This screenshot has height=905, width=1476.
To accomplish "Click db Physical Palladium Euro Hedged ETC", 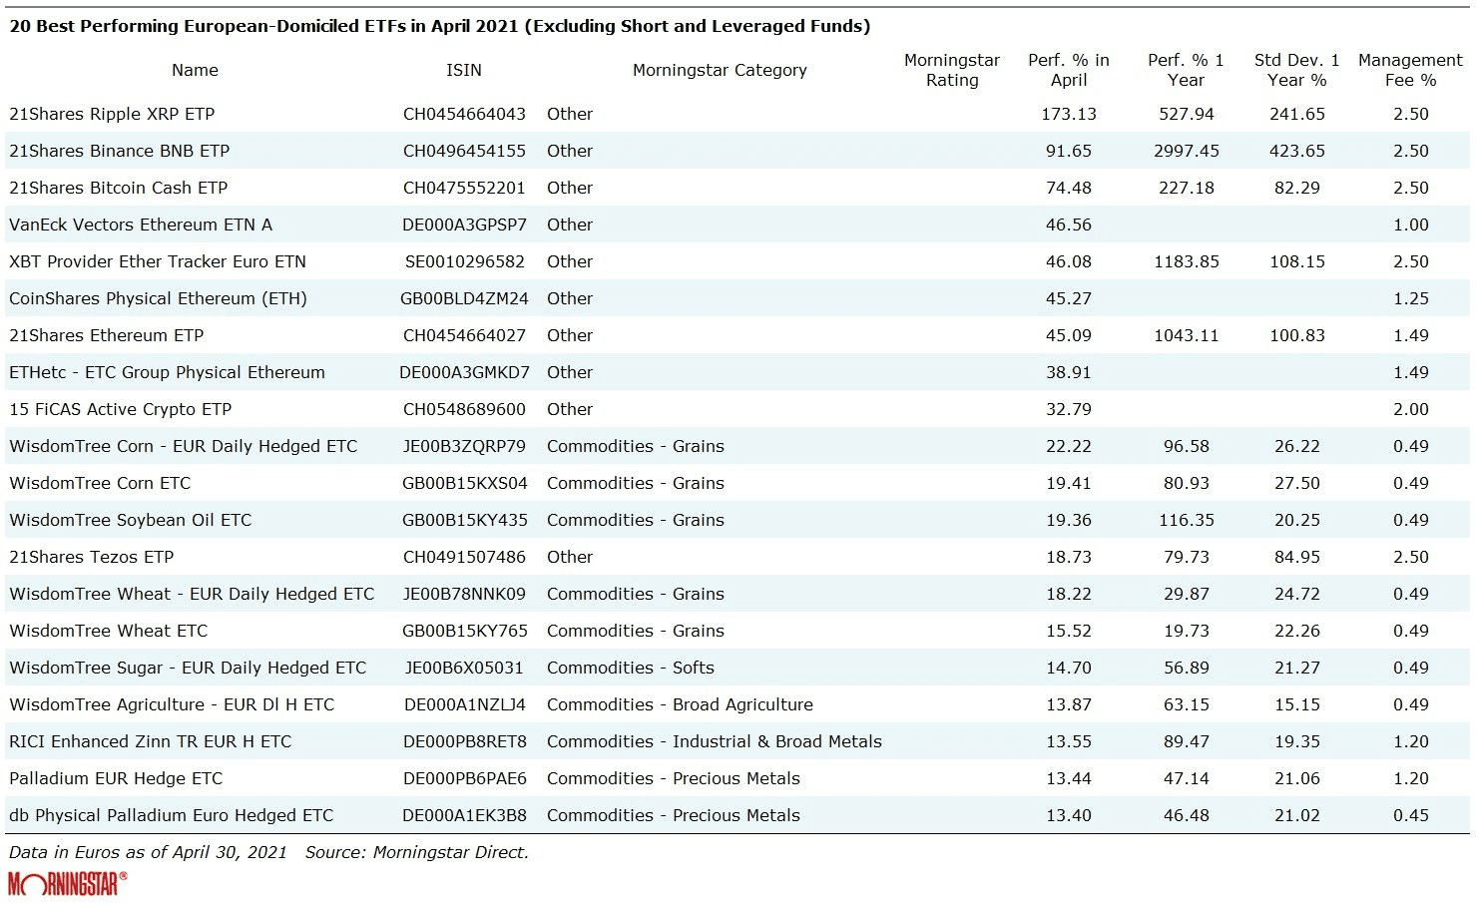I will pos(171,815).
